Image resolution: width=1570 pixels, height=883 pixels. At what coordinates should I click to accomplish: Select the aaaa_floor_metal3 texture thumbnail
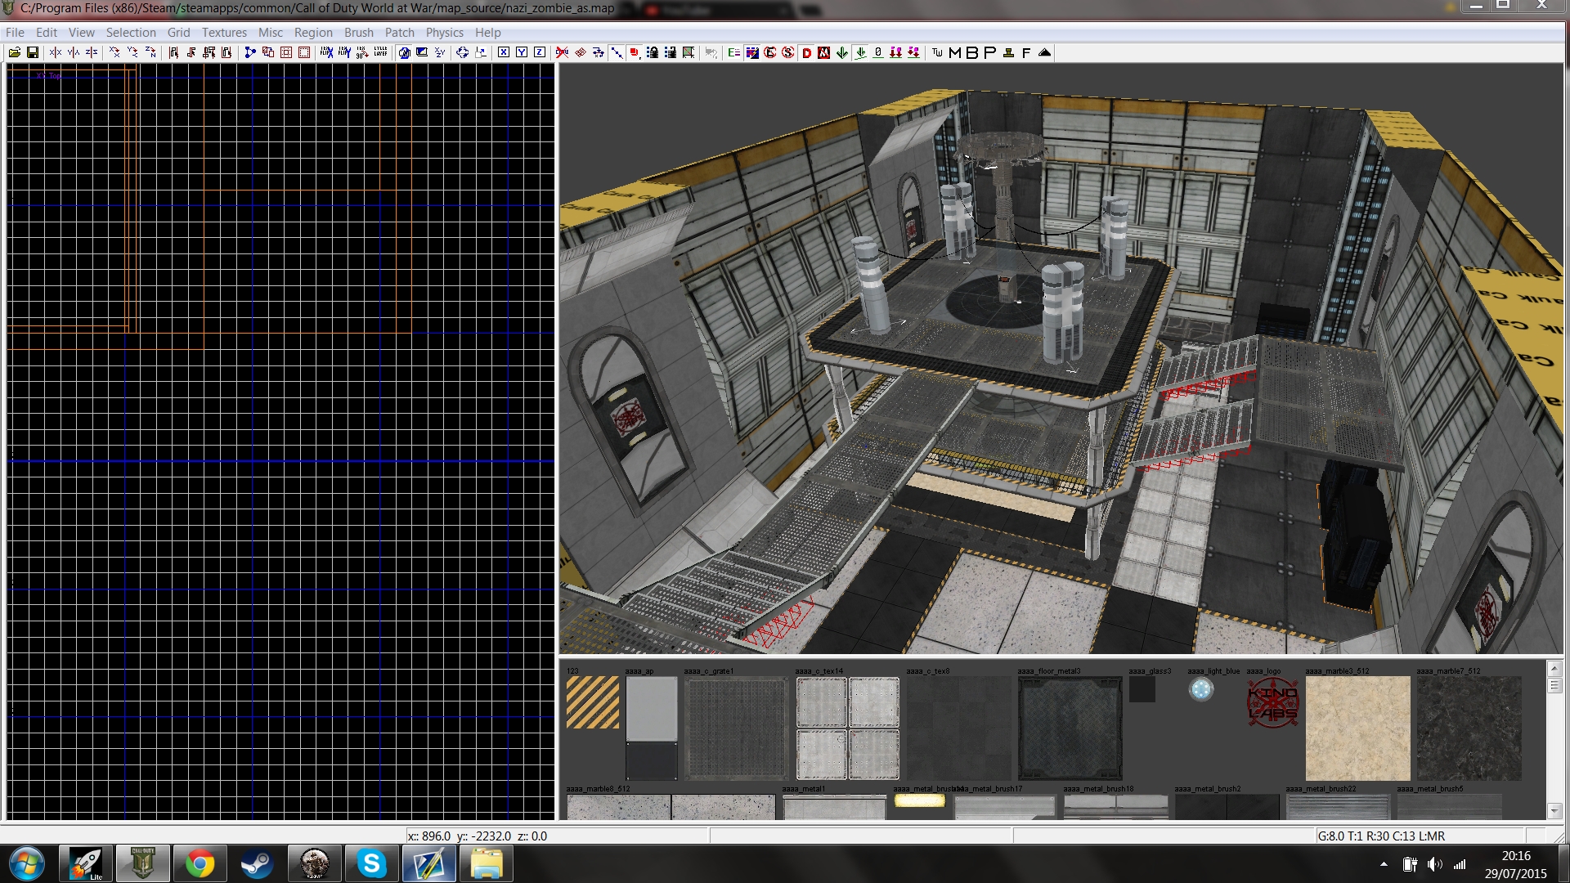[x=1070, y=728]
